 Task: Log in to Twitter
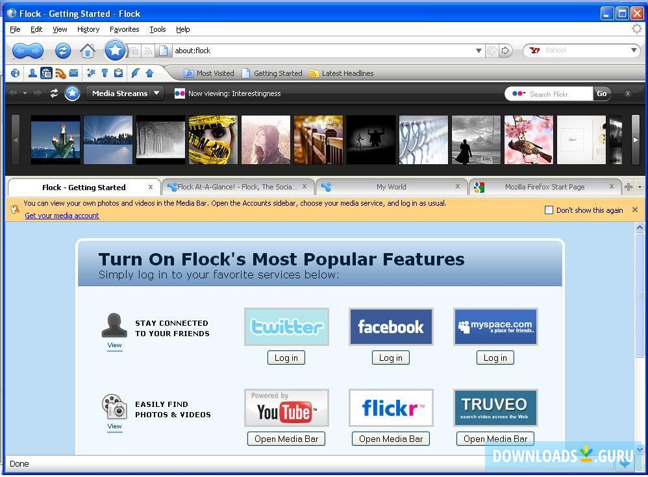click(286, 358)
